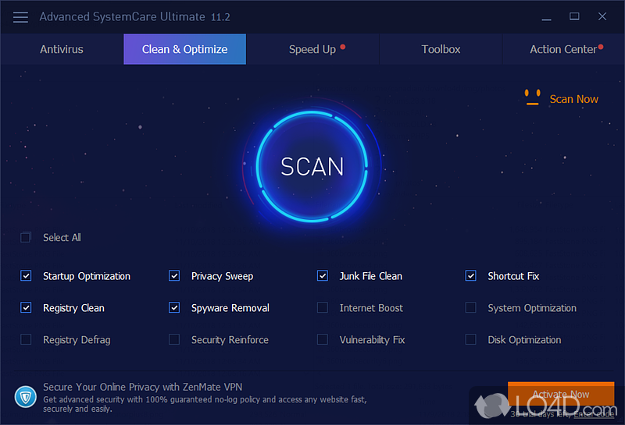Open the Action Center tab
Screen dimensions: 625x425
coord(563,49)
